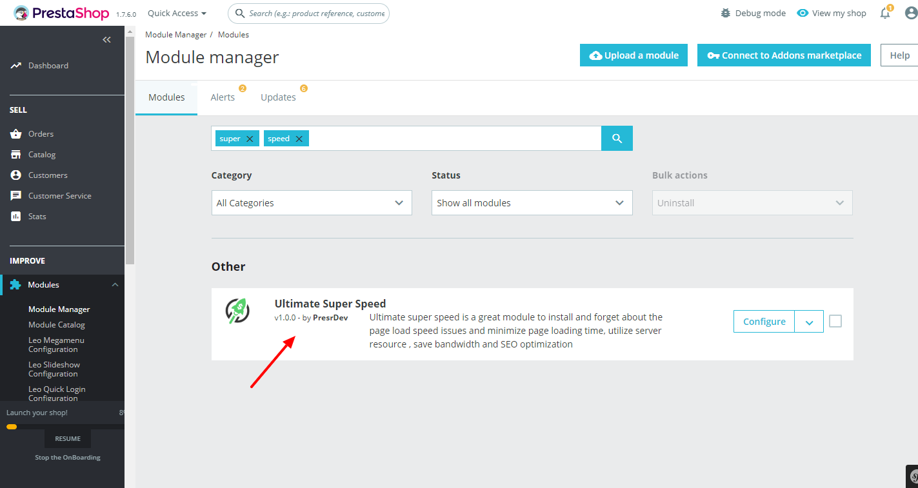
Task: Click the RESUME onboarding button
Action: tap(68, 438)
